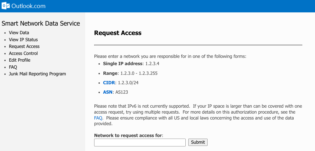Screen dimensions: 315x151
Task: Open Access Control from sidebar
Action: click(23, 53)
